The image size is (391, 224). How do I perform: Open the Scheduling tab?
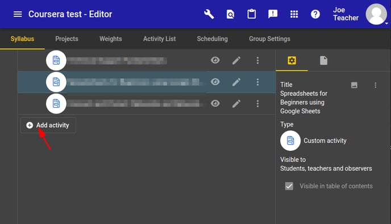pos(212,39)
